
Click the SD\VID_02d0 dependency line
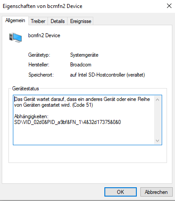tap(68, 122)
